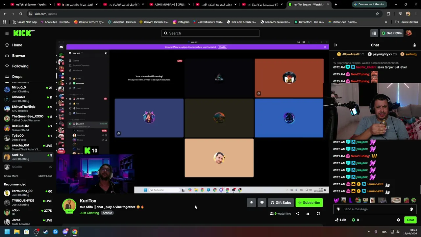The image size is (421, 237).
Task: Open the 9 watching viewer count
Action: [281, 214]
